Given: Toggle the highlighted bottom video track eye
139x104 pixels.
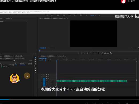Looking at the screenshot, I should click(x=49, y=79).
